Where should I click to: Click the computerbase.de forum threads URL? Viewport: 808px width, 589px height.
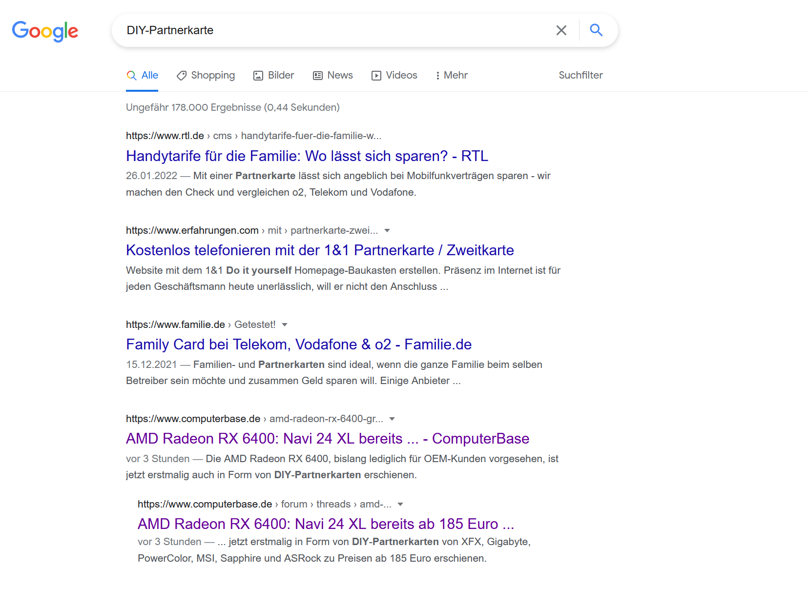point(265,504)
